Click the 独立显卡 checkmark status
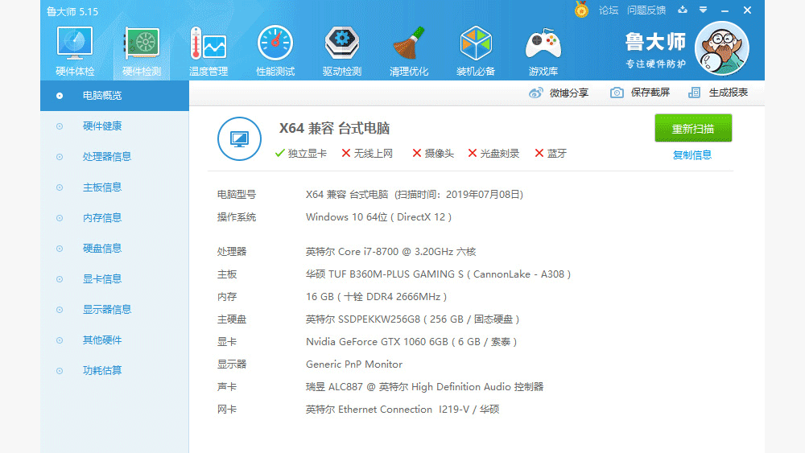The image size is (805, 453). click(x=301, y=154)
